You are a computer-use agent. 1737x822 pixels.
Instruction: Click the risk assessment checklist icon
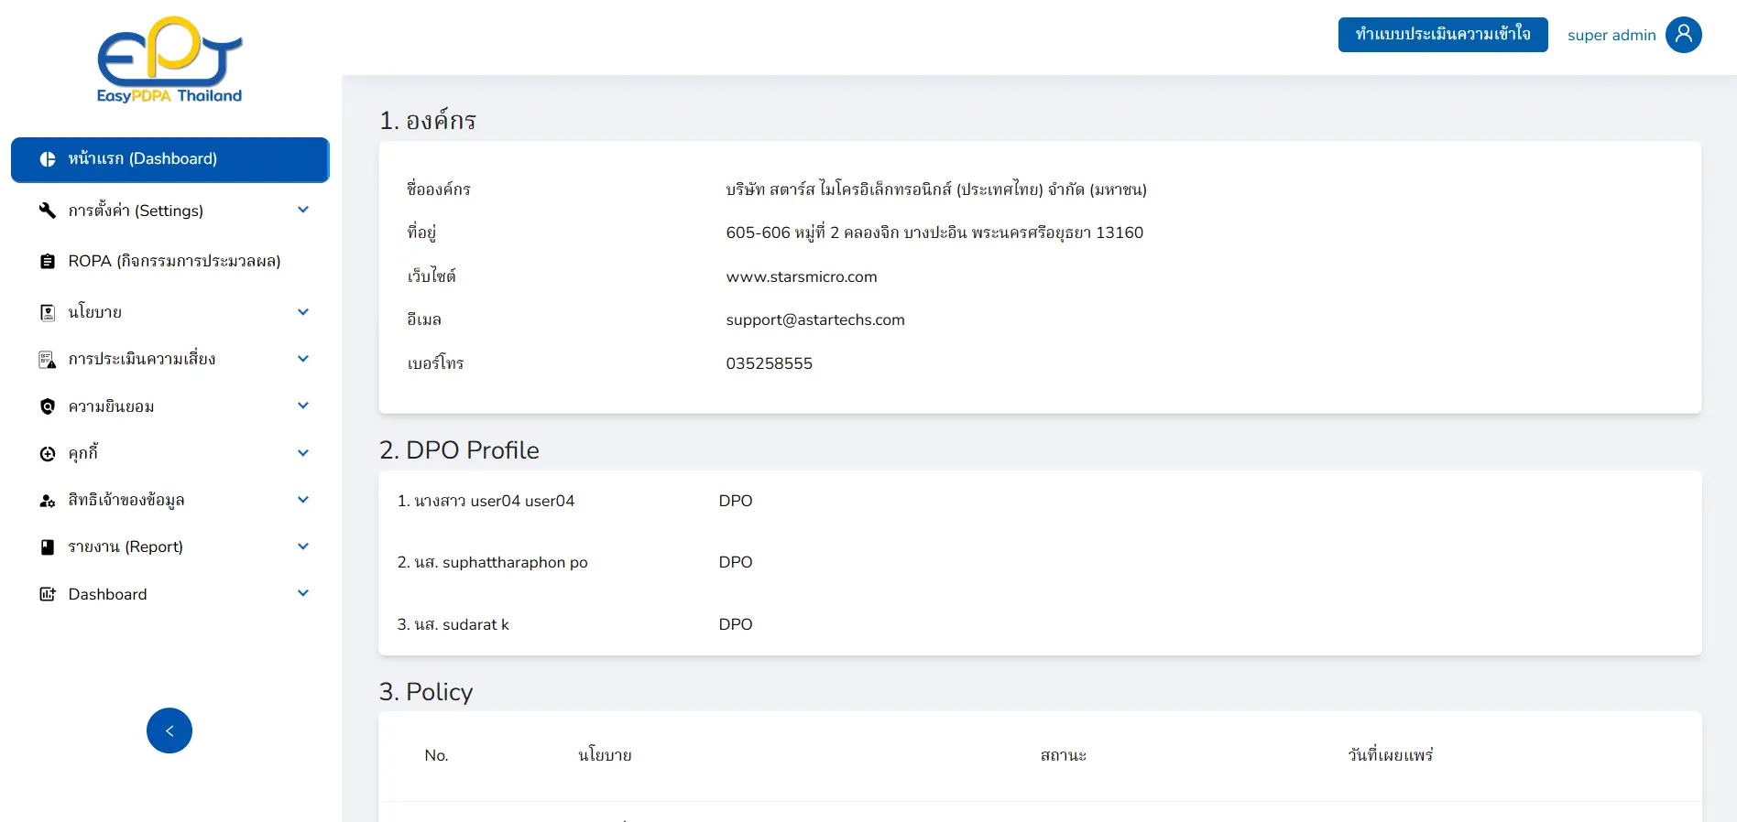(x=48, y=360)
